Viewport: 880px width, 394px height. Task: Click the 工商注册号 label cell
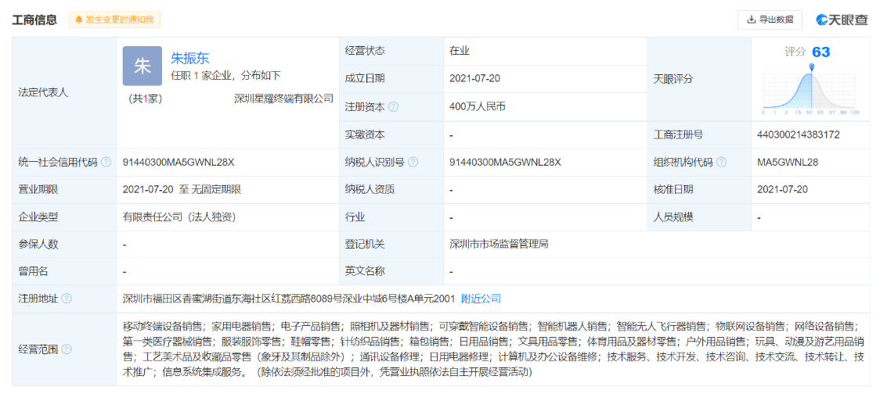point(699,135)
